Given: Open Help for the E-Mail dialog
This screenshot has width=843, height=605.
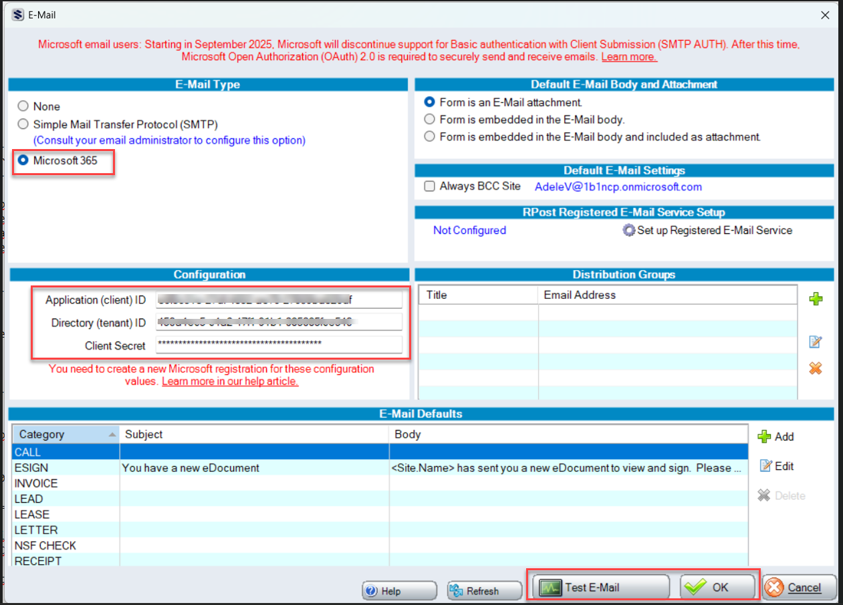Looking at the screenshot, I should [399, 591].
